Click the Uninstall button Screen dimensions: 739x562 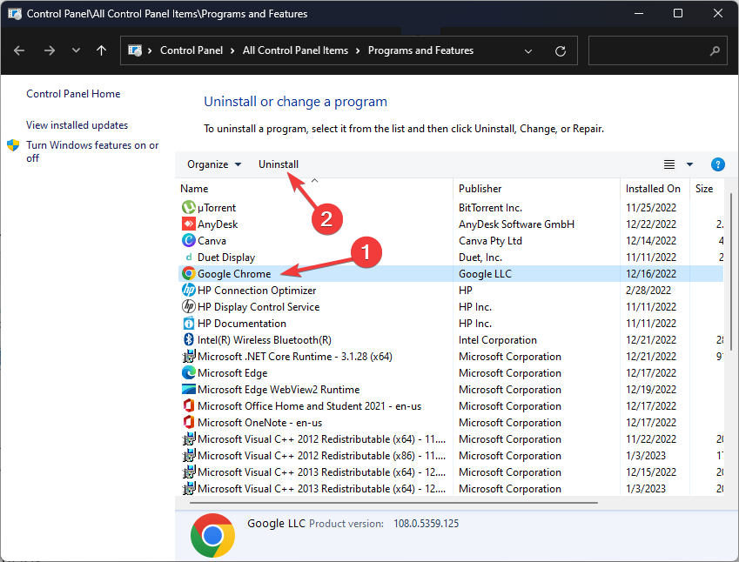tap(278, 164)
